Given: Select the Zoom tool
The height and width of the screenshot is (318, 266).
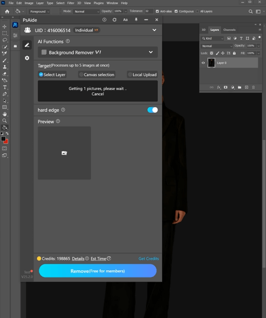Looking at the screenshot, I should [4, 120].
